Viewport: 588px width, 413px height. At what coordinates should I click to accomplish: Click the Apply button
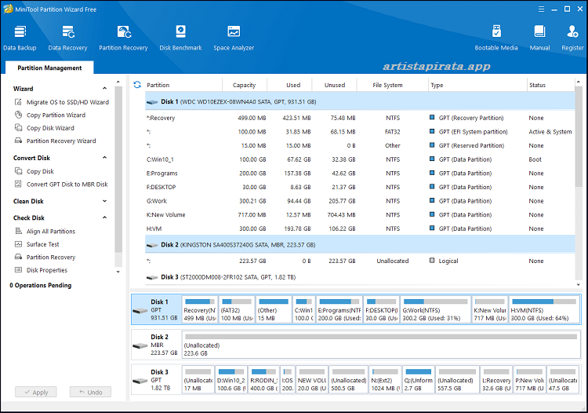(36, 392)
